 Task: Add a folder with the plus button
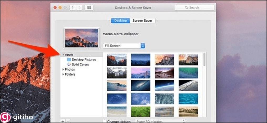tap(63, 121)
